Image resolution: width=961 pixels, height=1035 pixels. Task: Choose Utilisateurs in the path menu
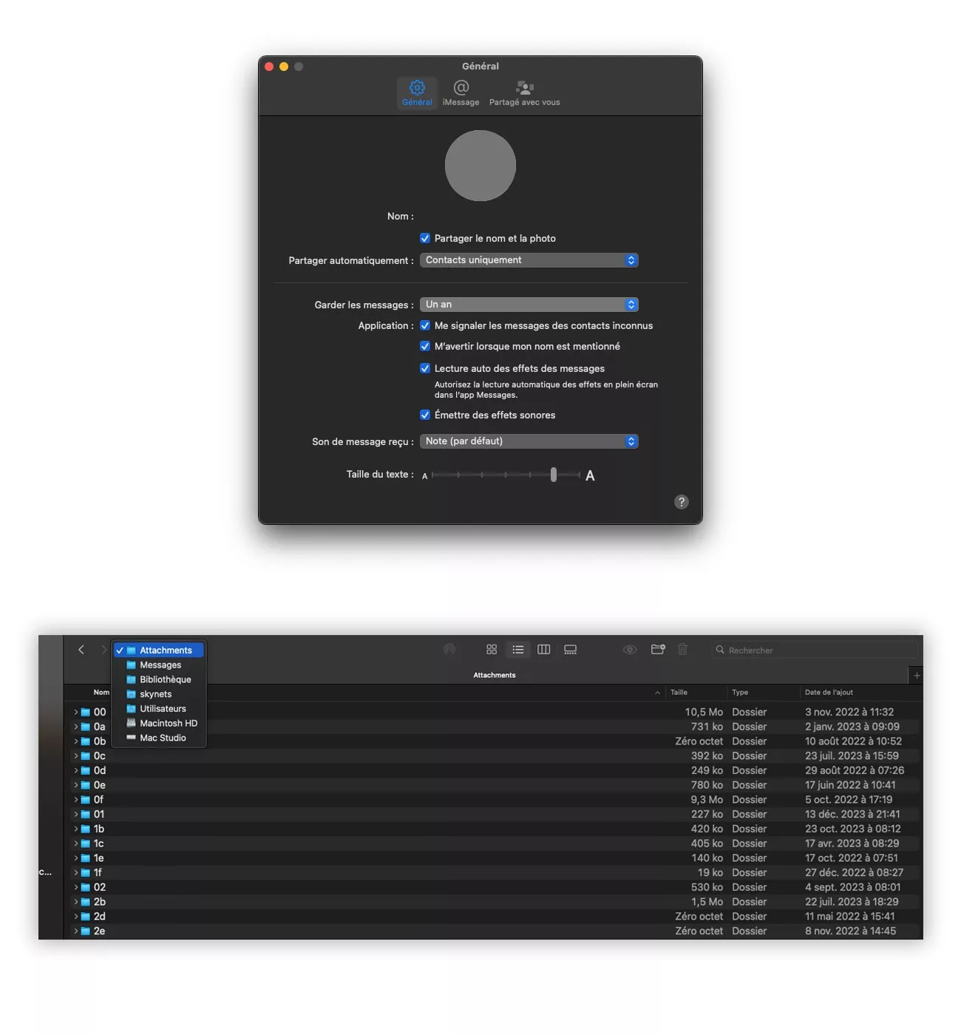click(158, 709)
